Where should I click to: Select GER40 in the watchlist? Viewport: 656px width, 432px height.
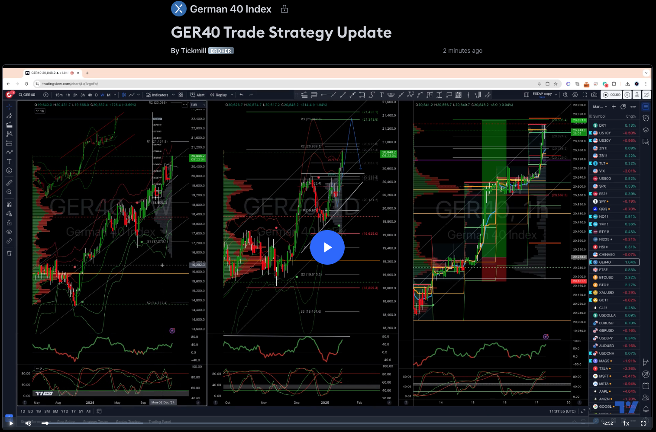pyautogui.click(x=614, y=262)
